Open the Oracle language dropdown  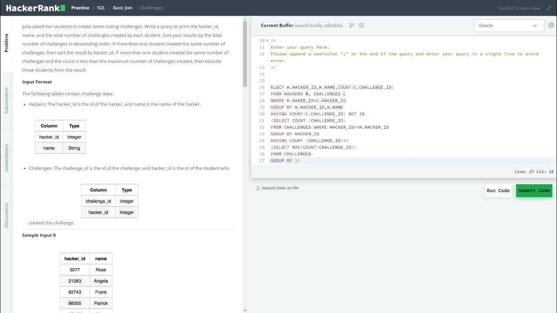pos(508,26)
